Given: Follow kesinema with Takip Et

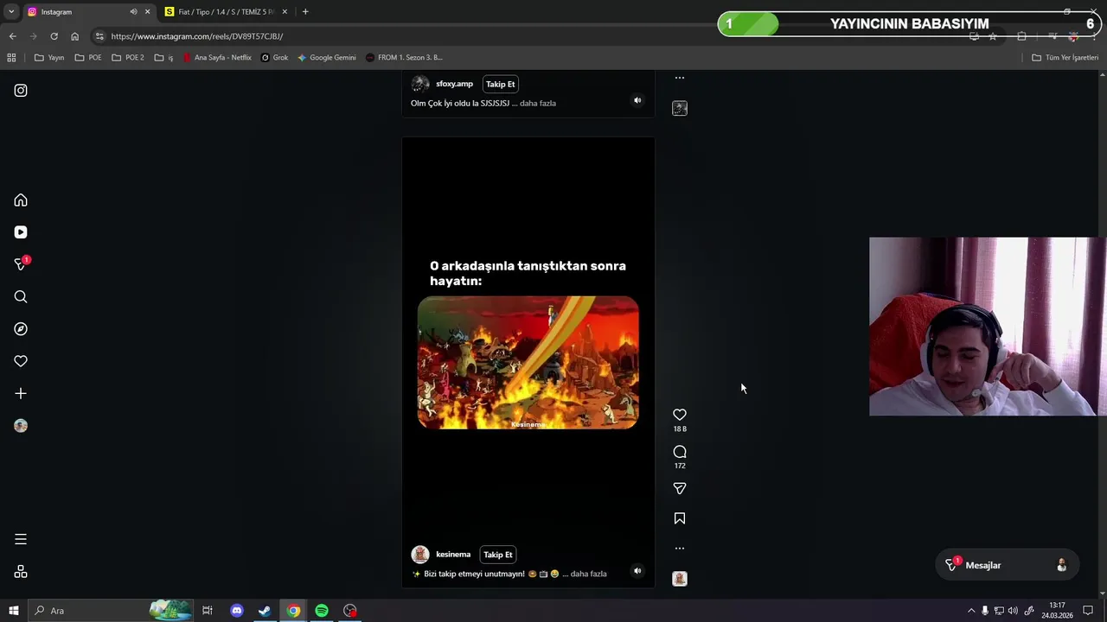Looking at the screenshot, I should pos(497,555).
